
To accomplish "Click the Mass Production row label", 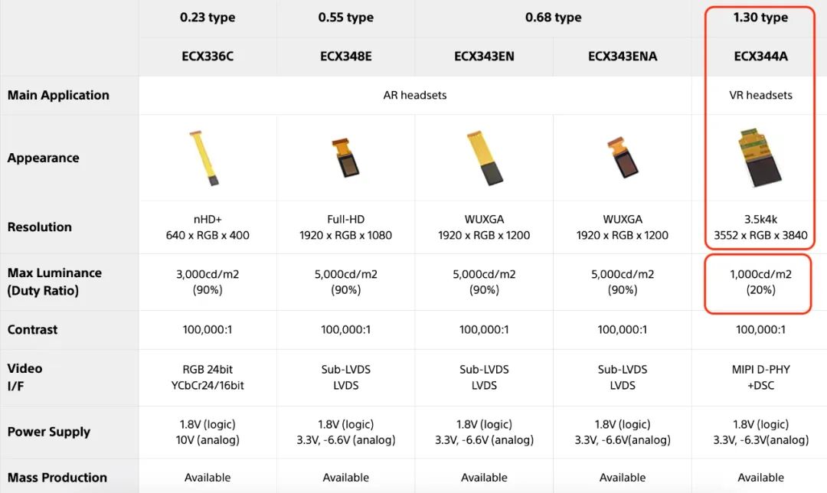I will [x=57, y=477].
